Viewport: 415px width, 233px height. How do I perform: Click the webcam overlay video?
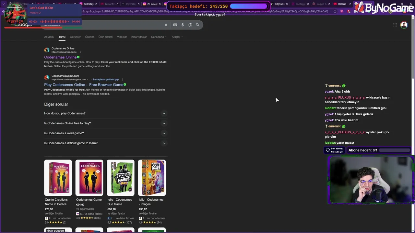tap(371, 180)
